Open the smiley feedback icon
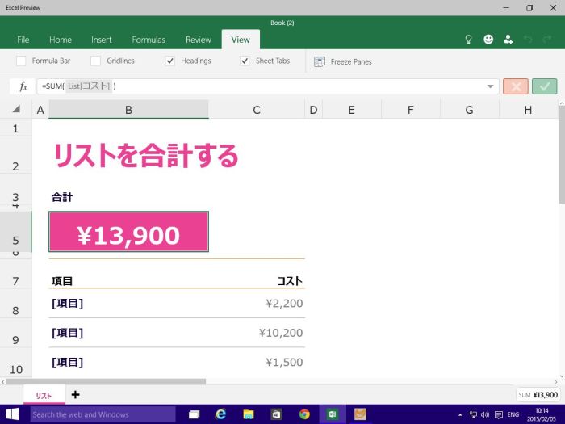 (488, 40)
